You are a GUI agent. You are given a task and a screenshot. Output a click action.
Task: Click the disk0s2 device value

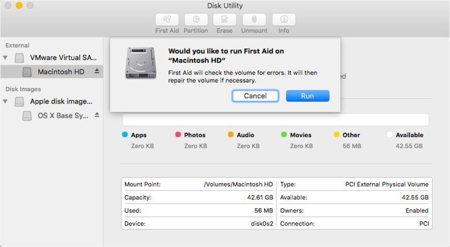pyautogui.click(x=262, y=224)
